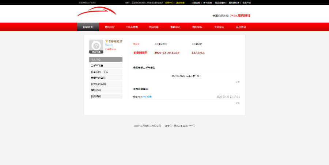Click the 7*24服务热线 hotline text
This screenshot has width=329, height=165.
click(240, 16)
